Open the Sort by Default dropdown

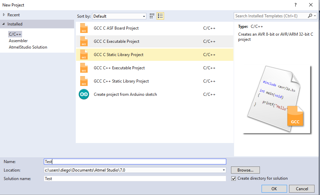tap(119, 16)
